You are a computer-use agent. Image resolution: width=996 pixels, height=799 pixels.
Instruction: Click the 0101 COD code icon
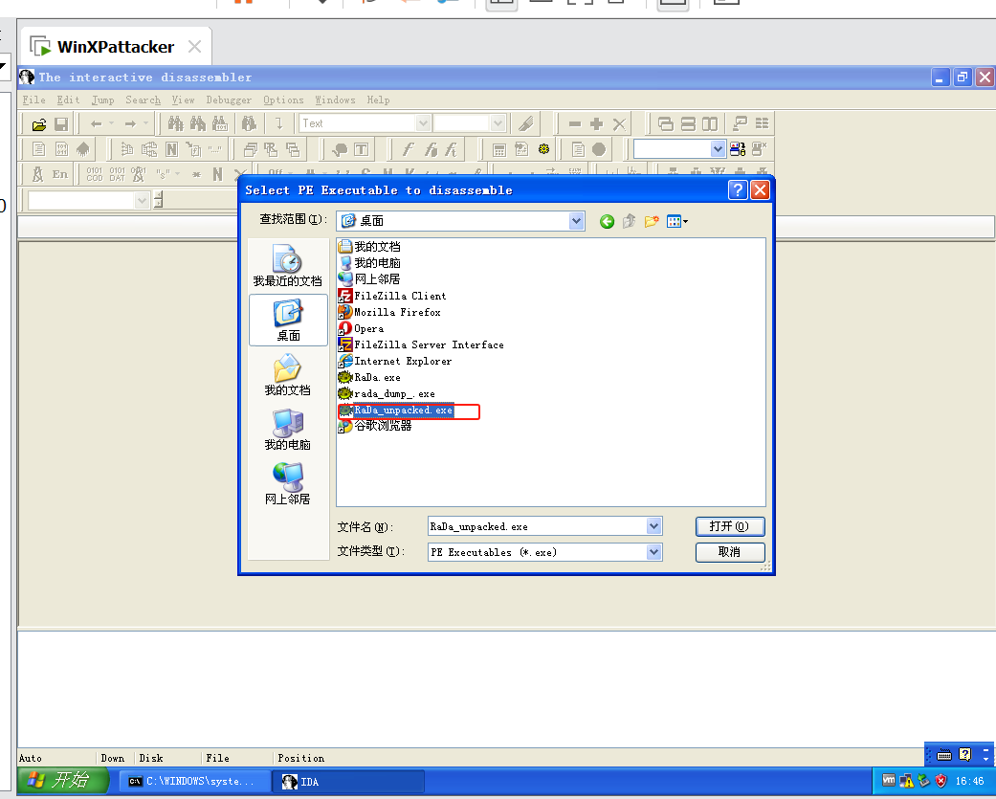click(95, 174)
